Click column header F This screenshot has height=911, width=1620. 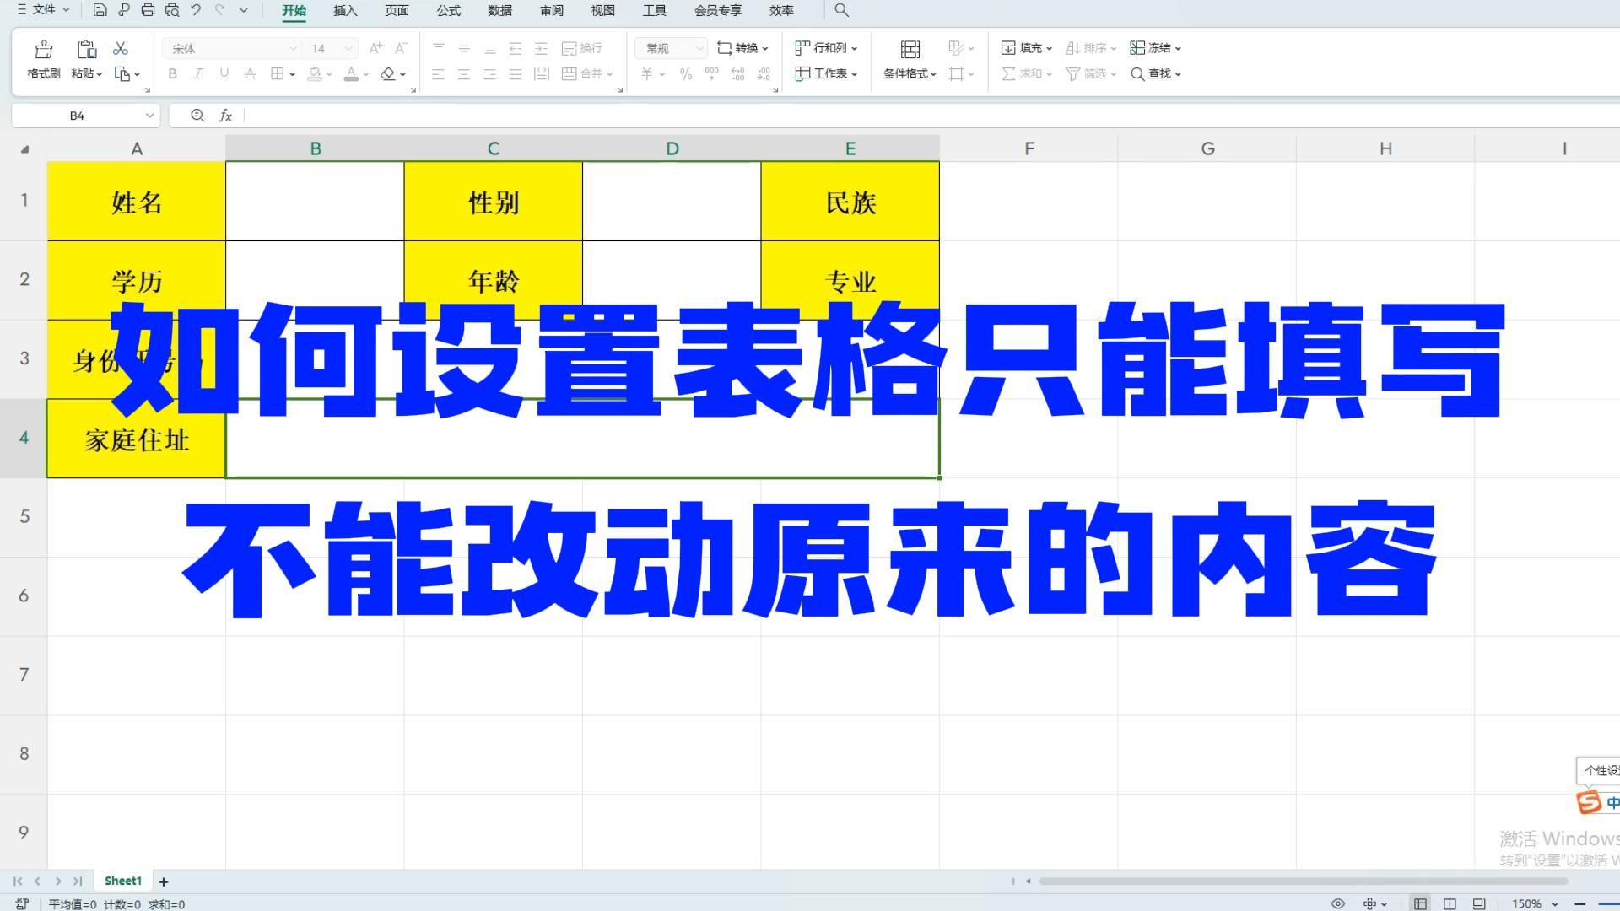click(x=1029, y=148)
